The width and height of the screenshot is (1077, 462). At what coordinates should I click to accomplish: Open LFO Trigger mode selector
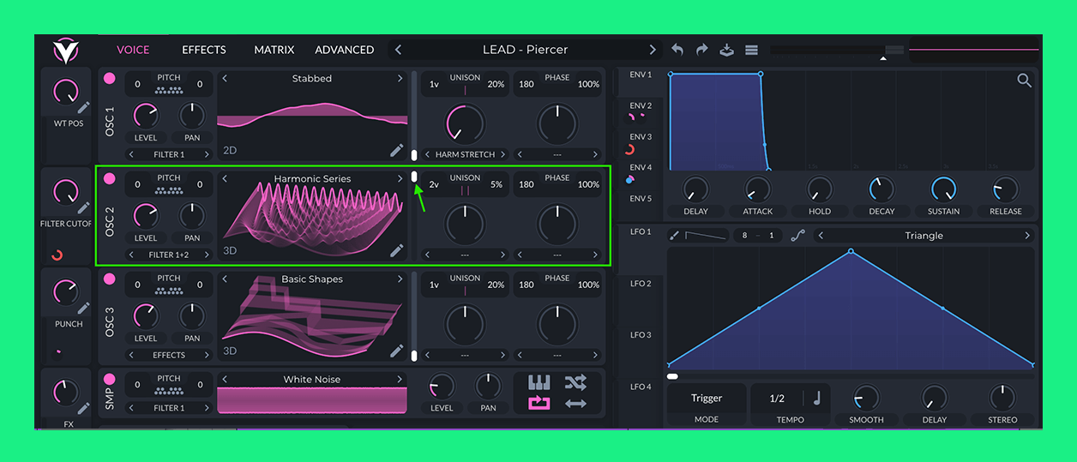click(x=707, y=399)
